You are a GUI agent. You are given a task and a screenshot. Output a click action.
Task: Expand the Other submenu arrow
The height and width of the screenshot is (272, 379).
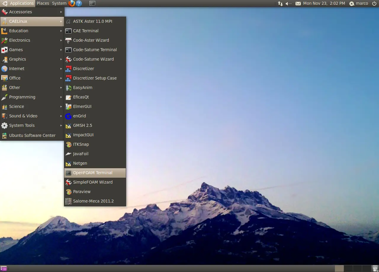[61, 88]
